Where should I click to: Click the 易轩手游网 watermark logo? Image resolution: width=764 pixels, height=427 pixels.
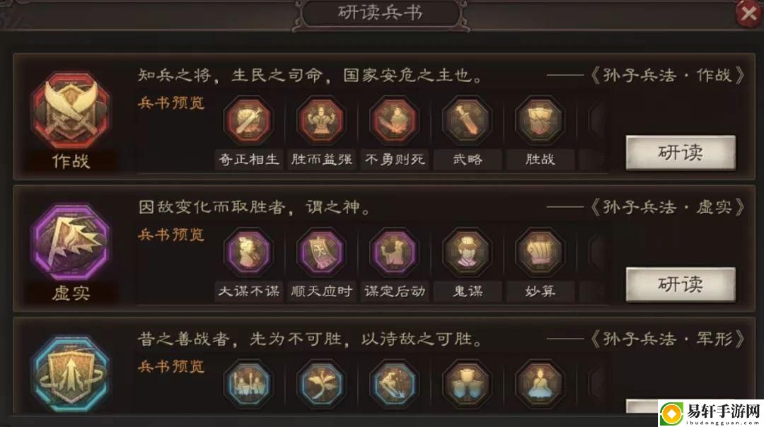click(710, 414)
